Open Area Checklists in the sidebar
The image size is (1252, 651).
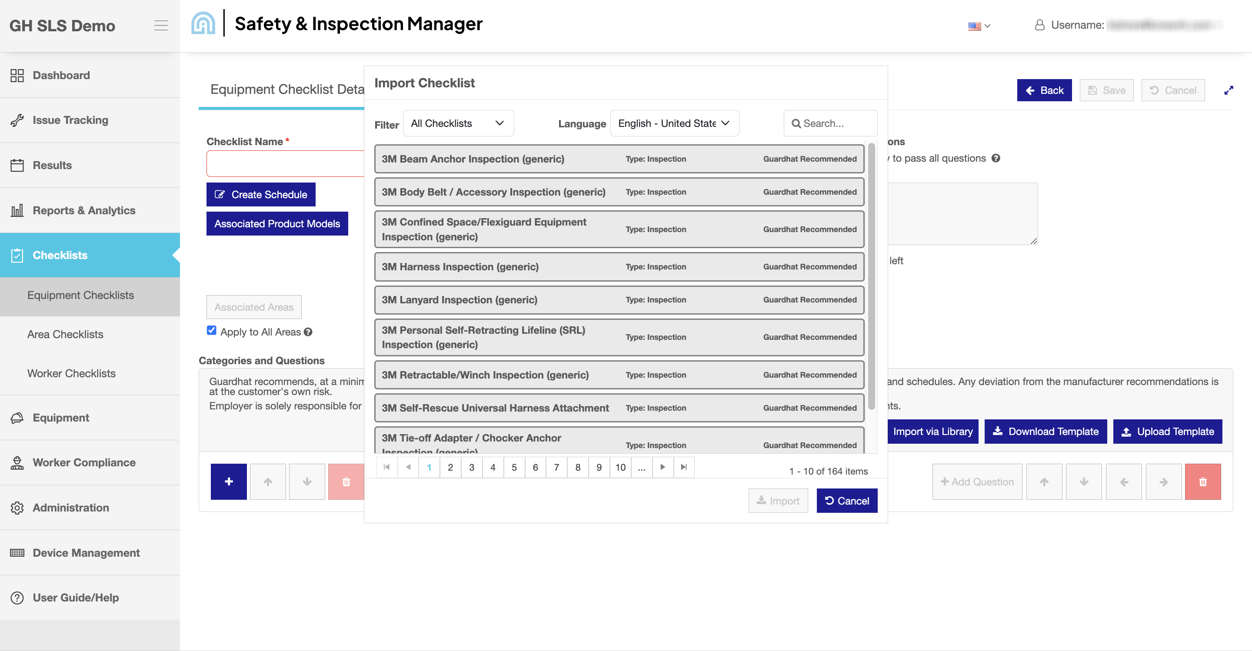point(65,334)
